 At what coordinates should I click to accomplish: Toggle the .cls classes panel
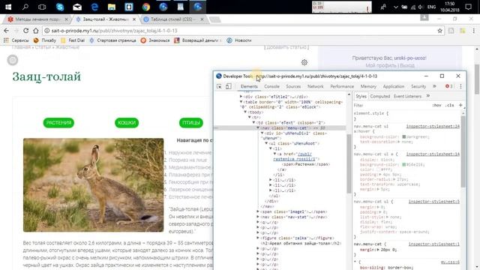(450, 105)
